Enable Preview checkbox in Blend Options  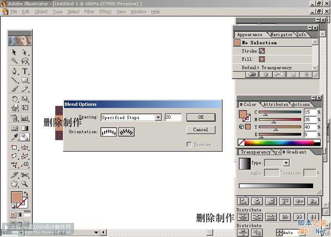[x=189, y=145]
